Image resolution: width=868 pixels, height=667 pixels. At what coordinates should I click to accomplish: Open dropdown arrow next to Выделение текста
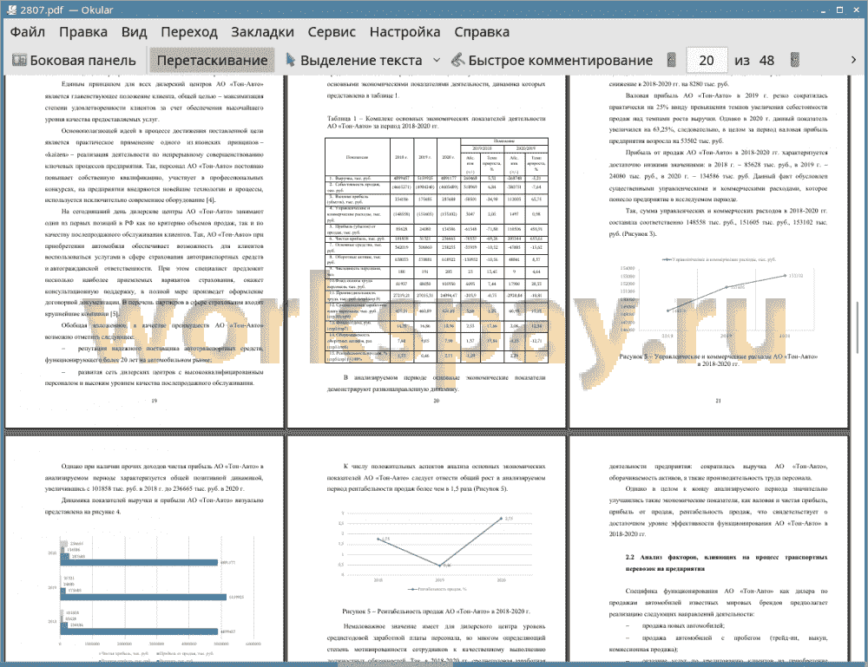click(x=437, y=61)
